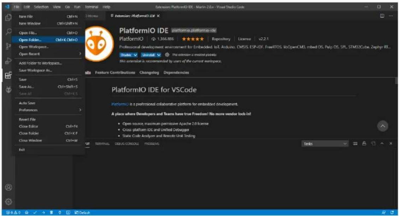The image size is (399, 216).
Task: Open the PlatformIO hyperlink in description
Action: [120, 104]
